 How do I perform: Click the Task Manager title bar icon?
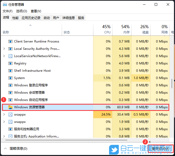coord(5,4)
